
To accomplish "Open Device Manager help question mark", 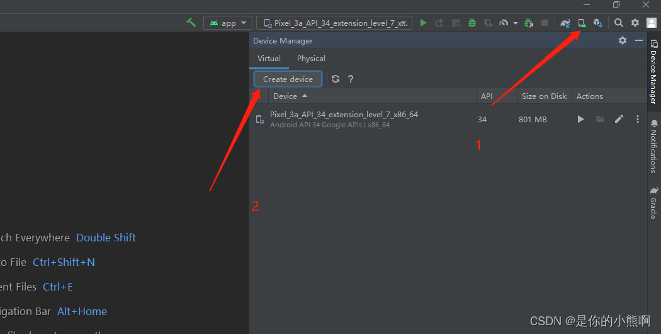I will click(x=350, y=79).
